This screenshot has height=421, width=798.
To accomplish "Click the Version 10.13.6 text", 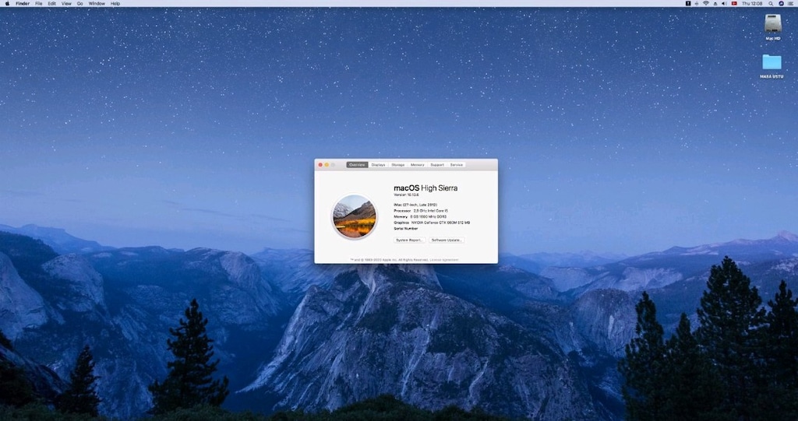I will tap(408, 195).
